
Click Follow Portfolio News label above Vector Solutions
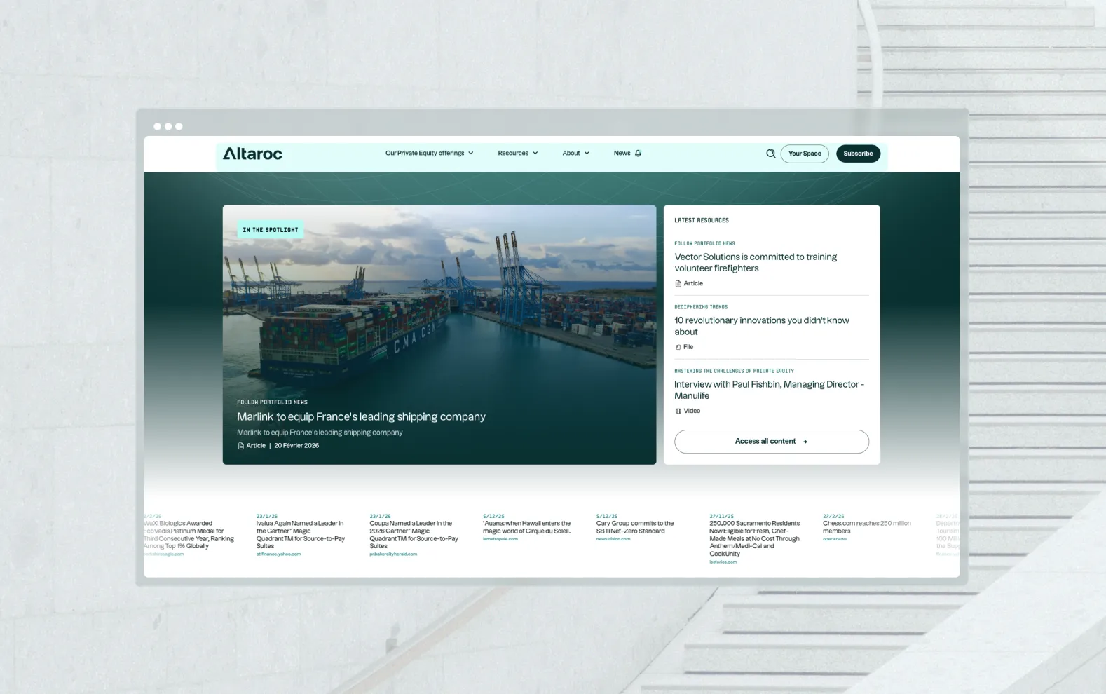[x=704, y=244]
